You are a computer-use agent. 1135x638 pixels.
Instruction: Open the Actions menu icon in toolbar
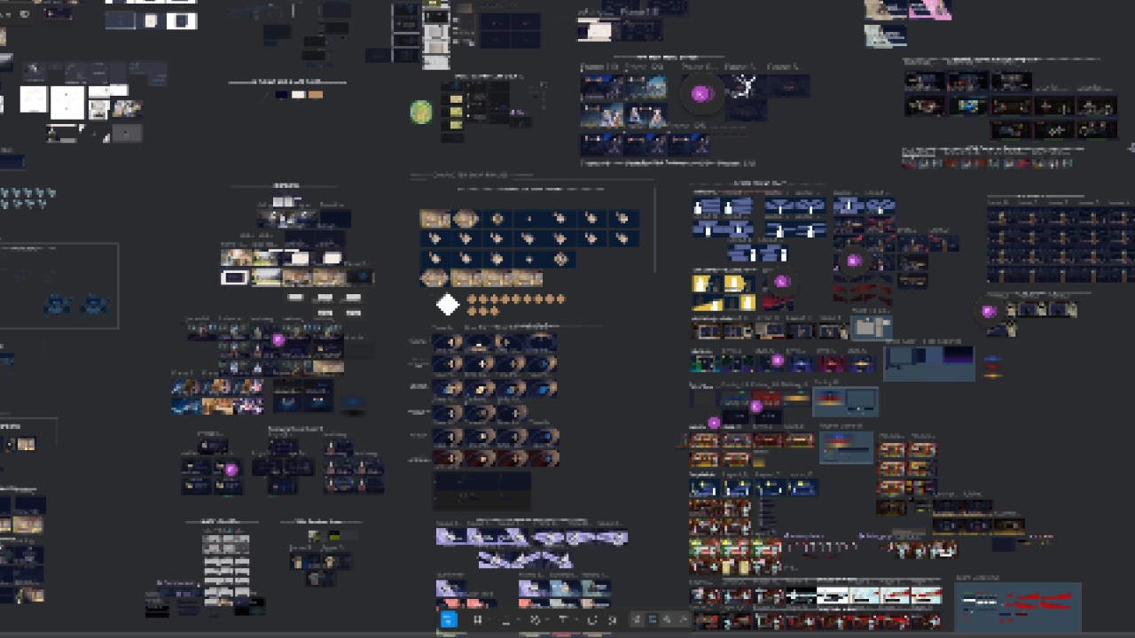tap(612, 620)
